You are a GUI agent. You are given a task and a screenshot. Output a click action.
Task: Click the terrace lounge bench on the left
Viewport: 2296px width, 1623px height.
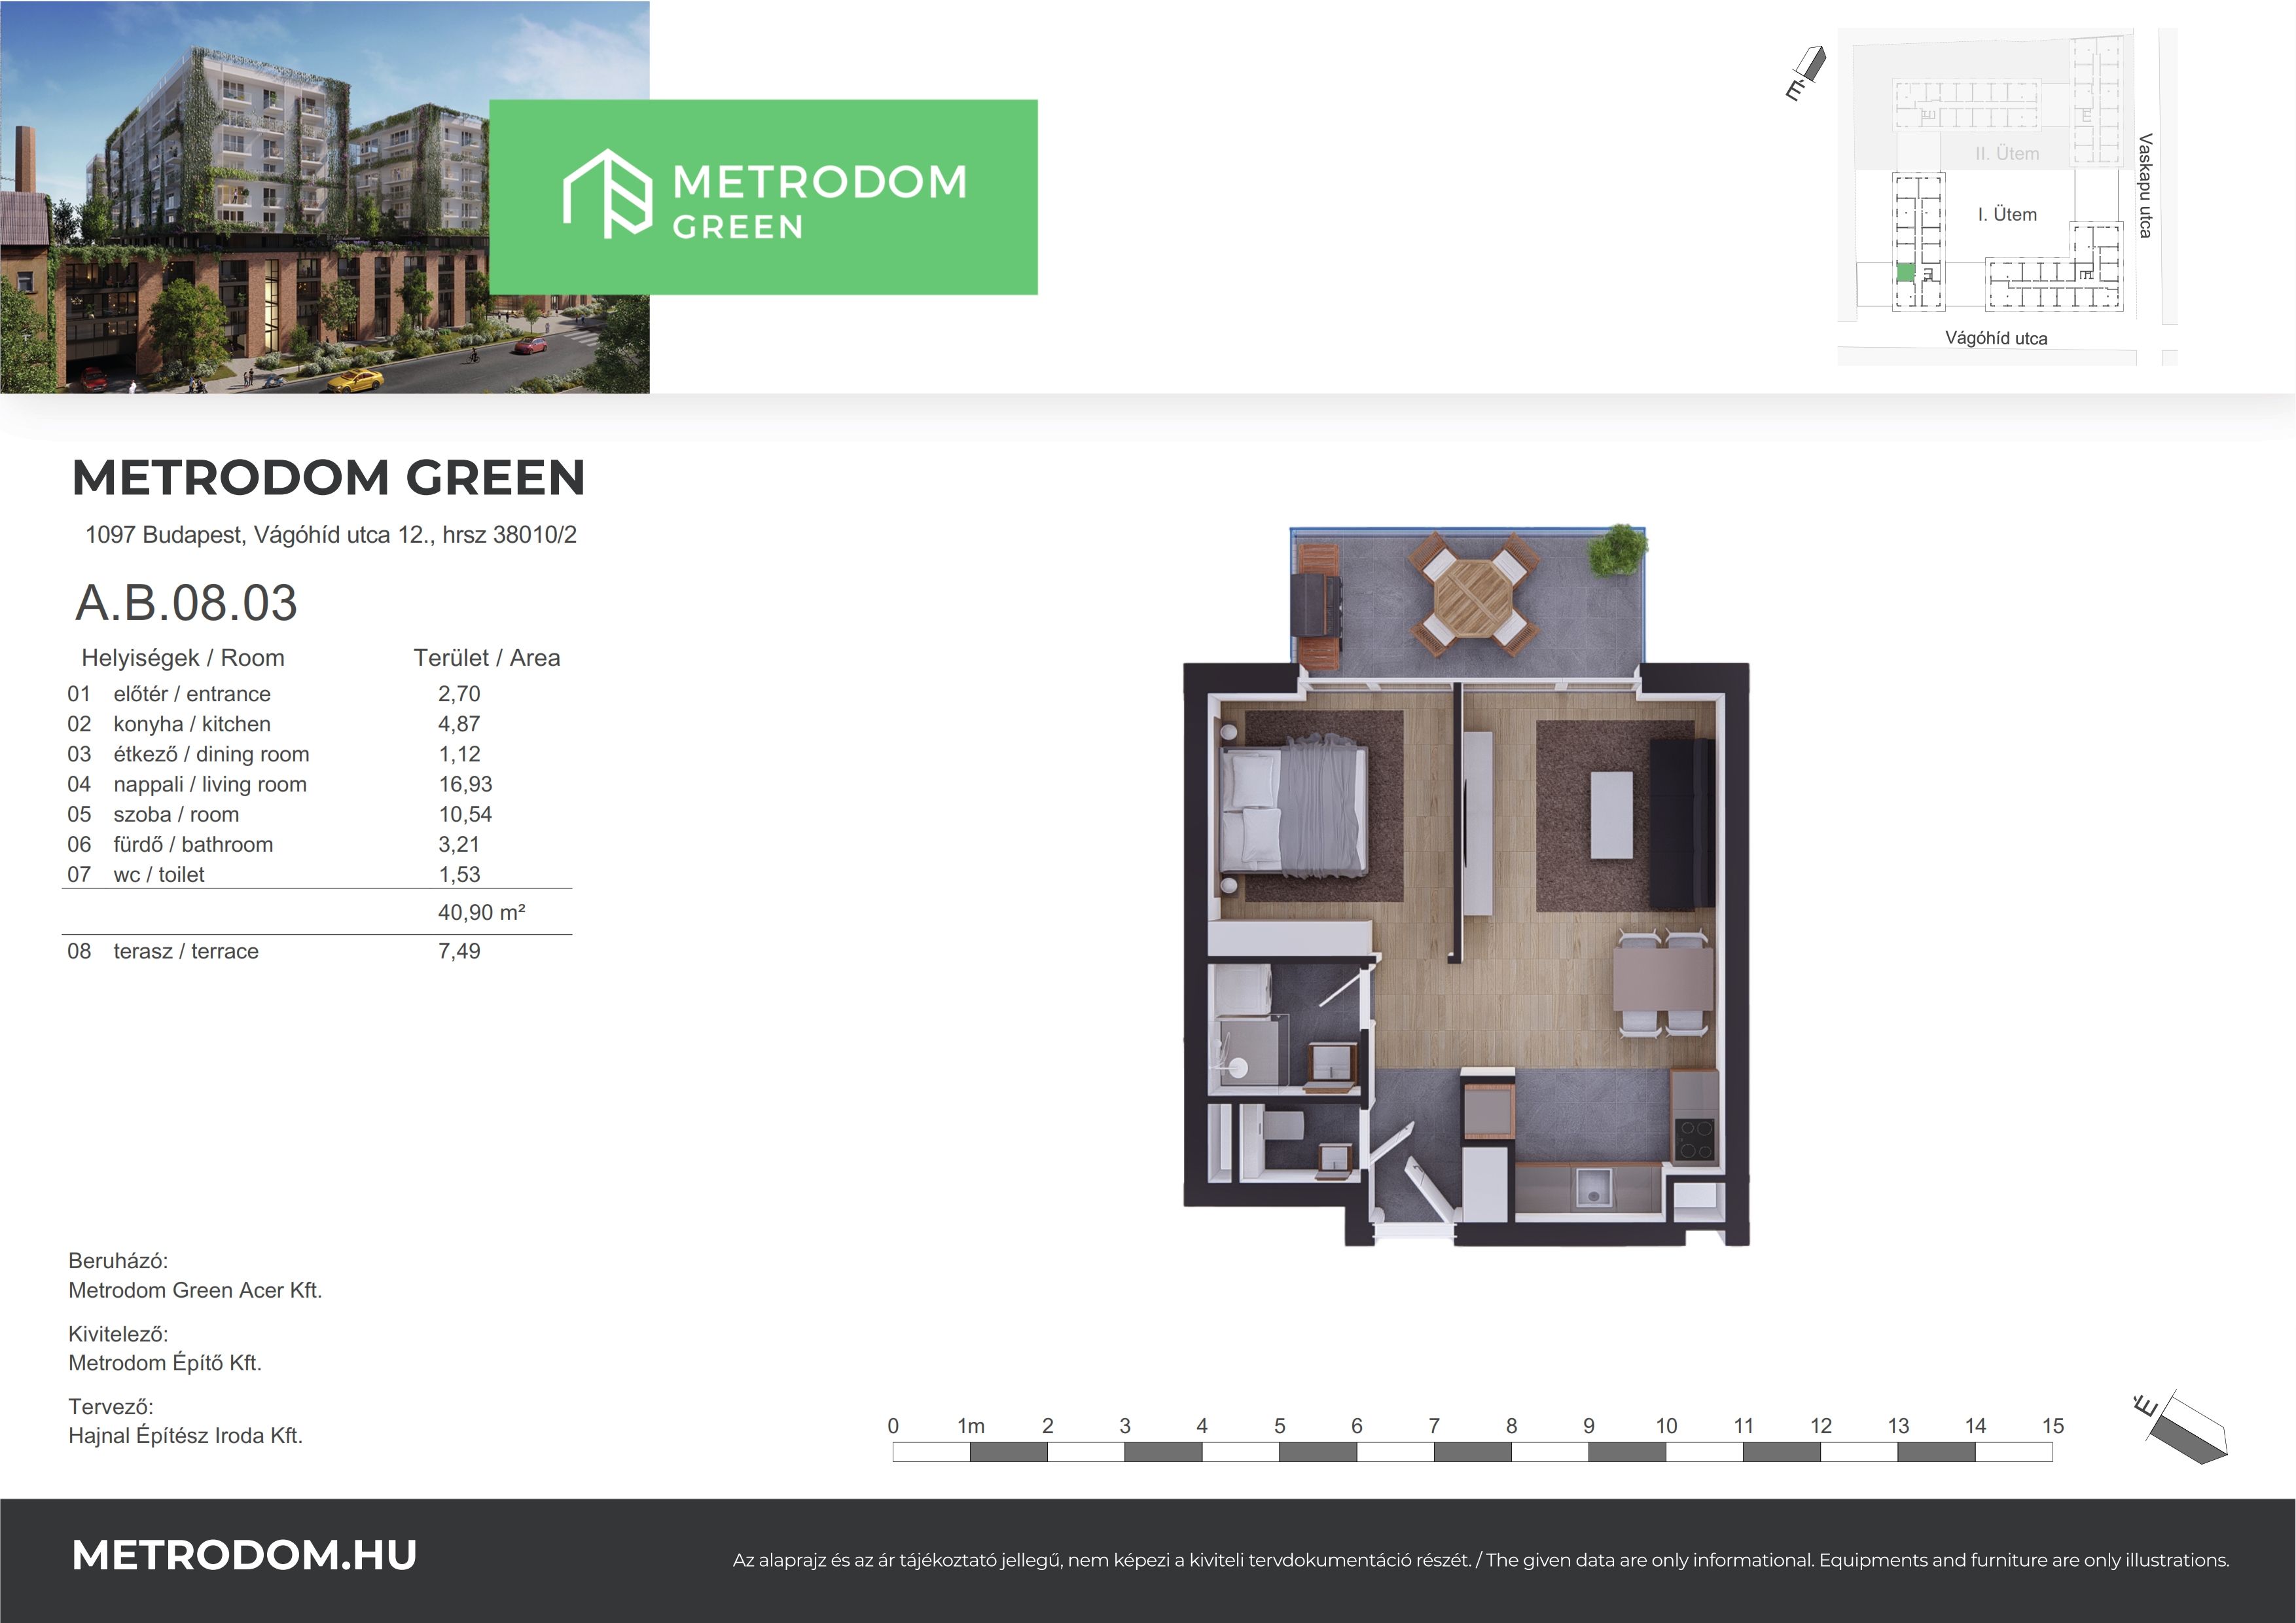point(1316,606)
